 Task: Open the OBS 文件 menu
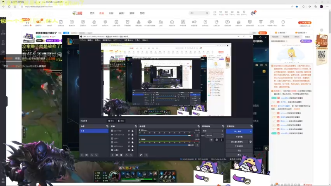pos(83,40)
